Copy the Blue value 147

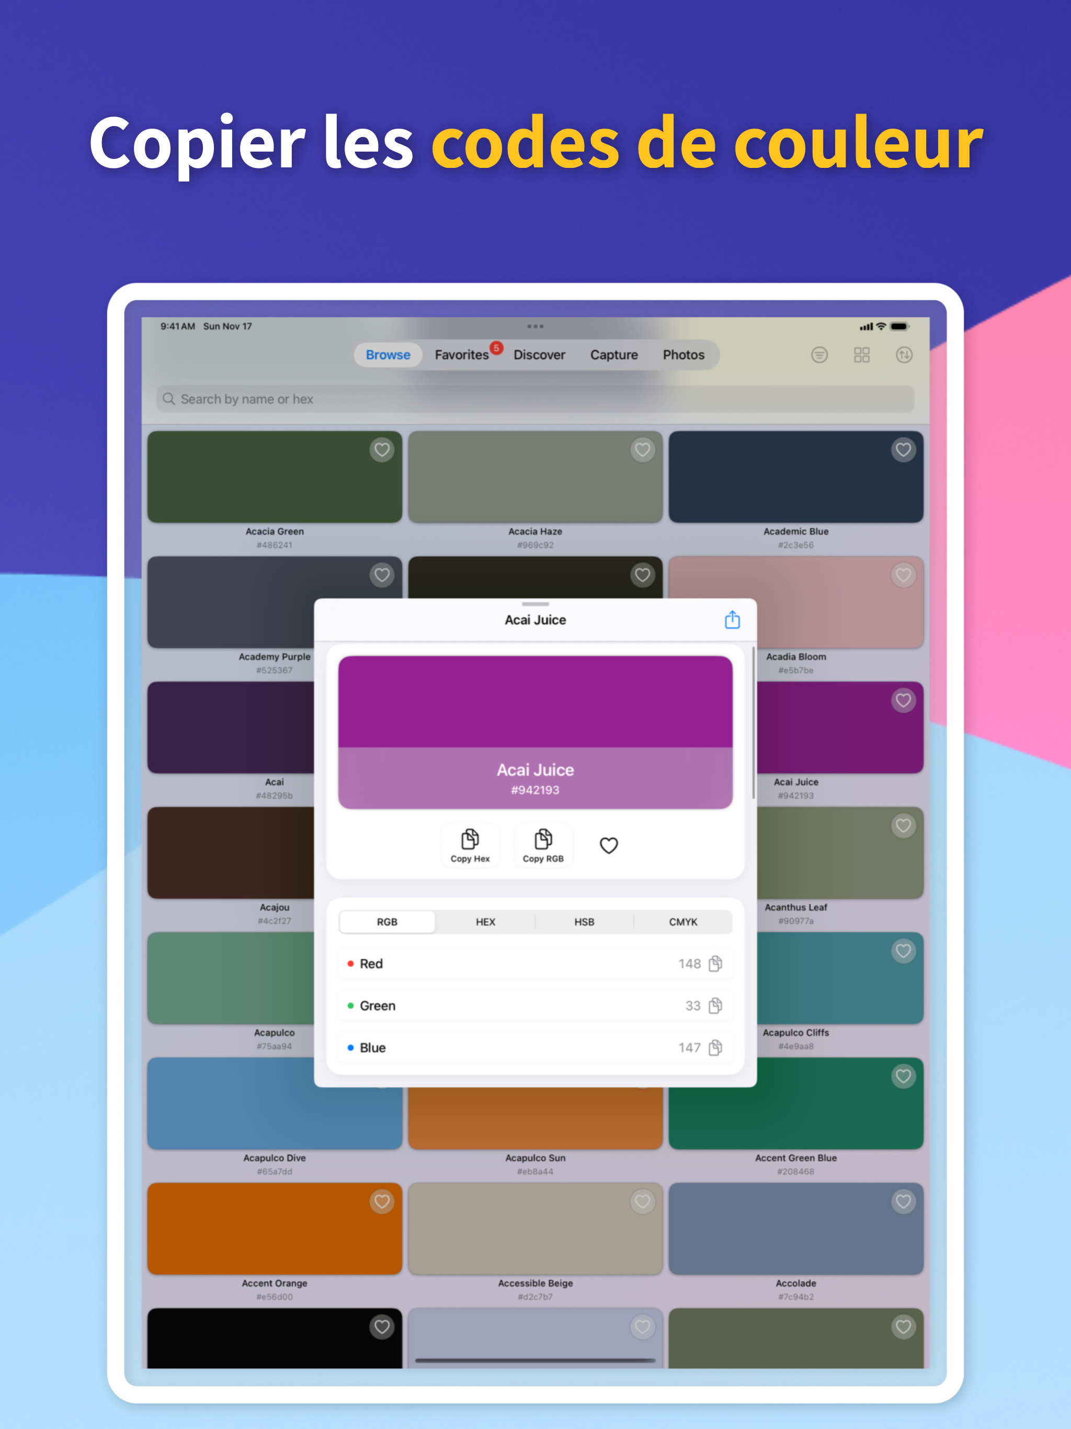click(x=715, y=1048)
